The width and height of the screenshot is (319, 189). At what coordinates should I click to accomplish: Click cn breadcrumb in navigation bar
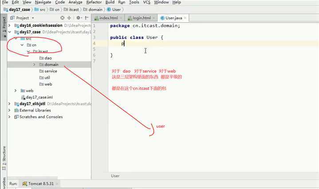point(55,10)
